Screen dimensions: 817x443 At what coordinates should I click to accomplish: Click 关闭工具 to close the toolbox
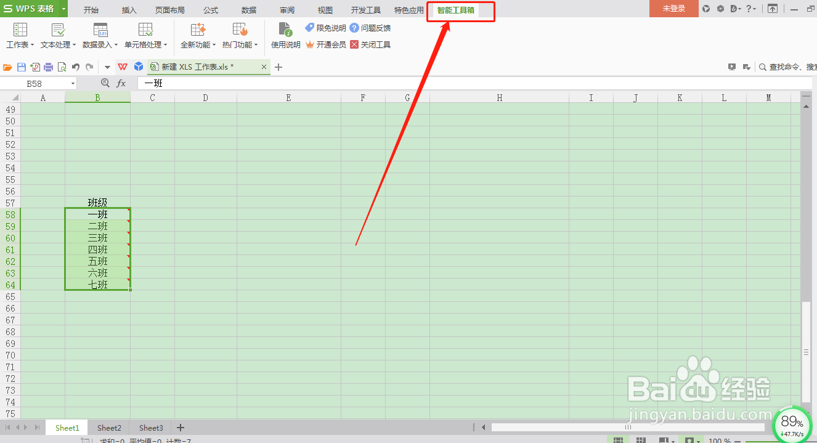[x=370, y=44]
